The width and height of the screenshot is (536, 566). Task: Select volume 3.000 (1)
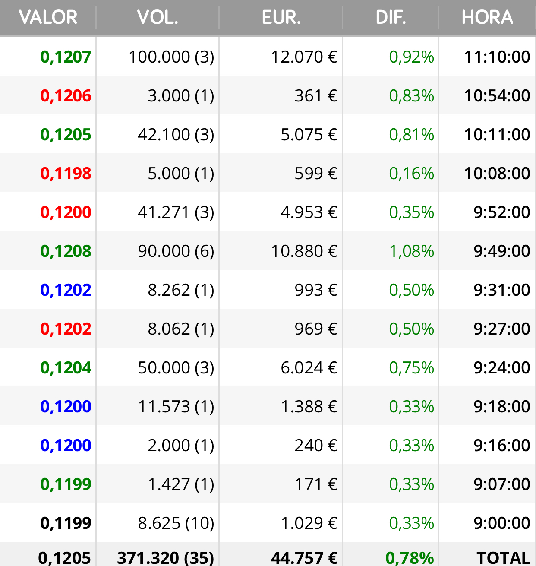181,96
